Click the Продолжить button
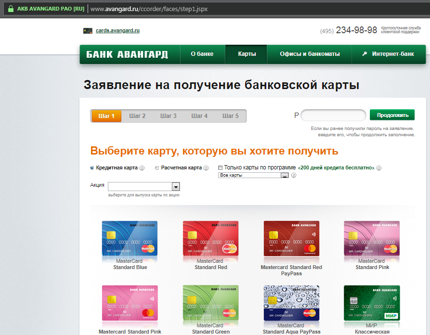The width and height of the screenshot is (430, 335). tap(392, 115)
